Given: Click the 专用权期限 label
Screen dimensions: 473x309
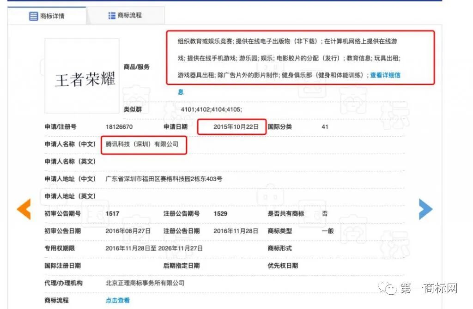Looking at the screenshot, I should (x=60, y=248).
